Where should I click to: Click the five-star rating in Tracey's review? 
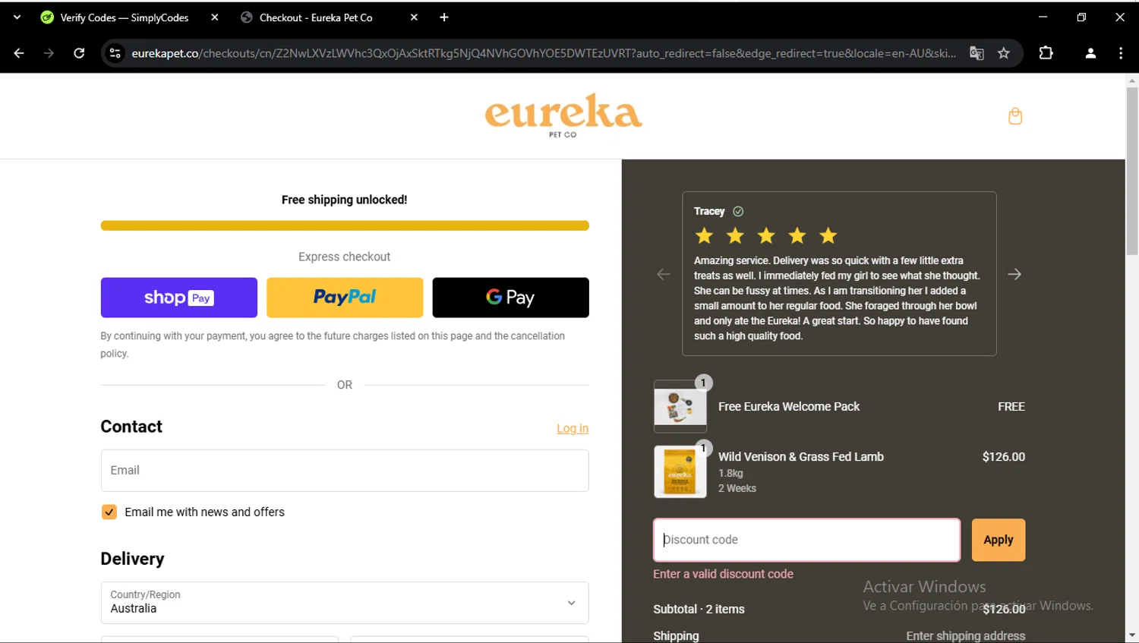(766, 235)
